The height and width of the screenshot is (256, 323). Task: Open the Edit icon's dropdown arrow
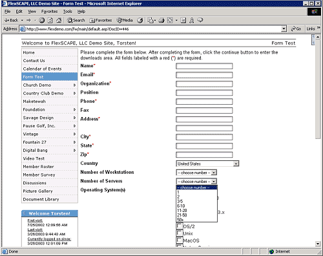pyautogui.click(x=176, y=21)
